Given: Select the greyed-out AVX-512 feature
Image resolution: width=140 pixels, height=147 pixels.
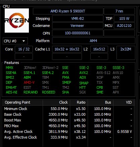Looking at the screenshot, I should pos(103,73).
